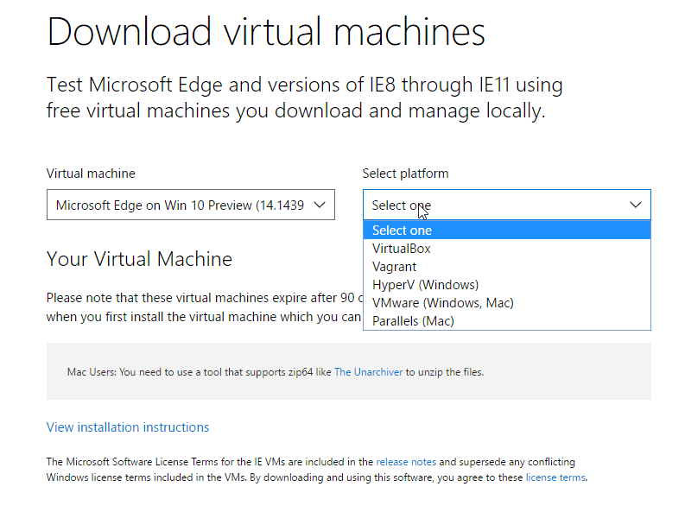Pick VMware (Windows, Mac) platform option

pos(507,303)
